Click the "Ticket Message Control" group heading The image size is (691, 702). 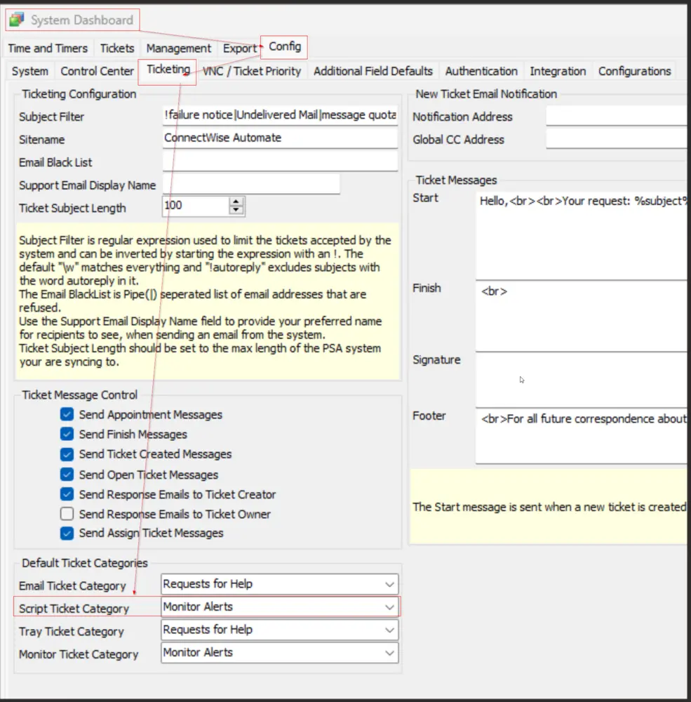tap(80, 395)
